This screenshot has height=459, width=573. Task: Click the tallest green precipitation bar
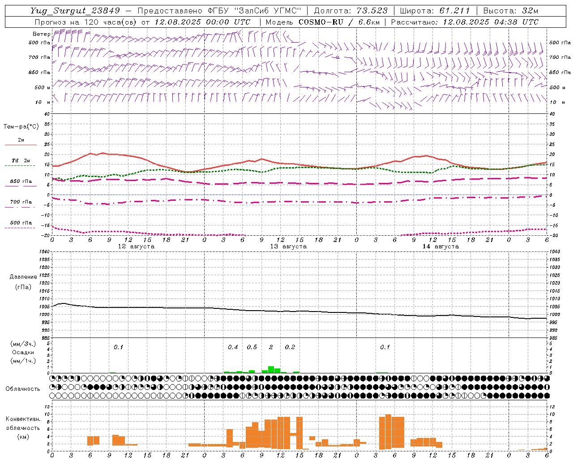pos(271,369)
